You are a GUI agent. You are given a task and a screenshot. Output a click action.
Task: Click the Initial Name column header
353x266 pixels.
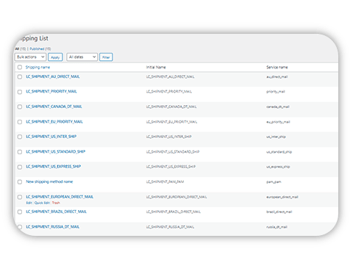tap(156, 67)
